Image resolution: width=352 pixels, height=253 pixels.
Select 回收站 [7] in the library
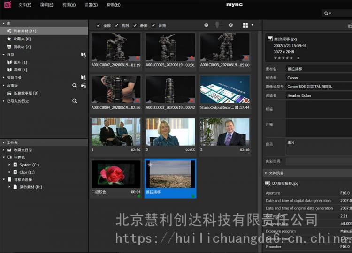pos(22,47)
